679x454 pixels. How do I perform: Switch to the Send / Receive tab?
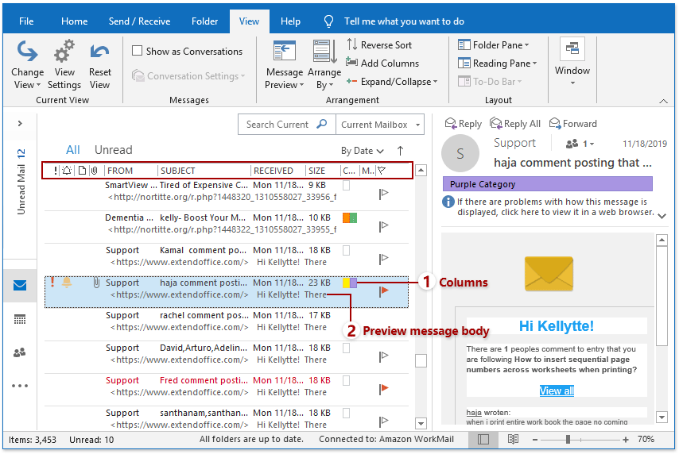[139, 21]
